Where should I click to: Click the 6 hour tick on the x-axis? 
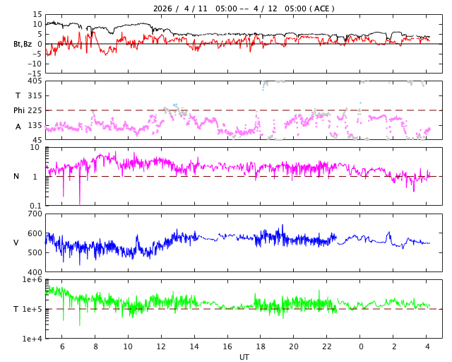(61, 347)
